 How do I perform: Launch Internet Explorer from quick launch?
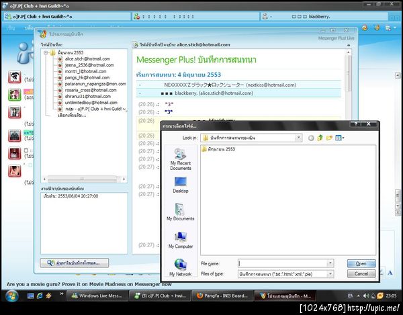click(40, 296)
